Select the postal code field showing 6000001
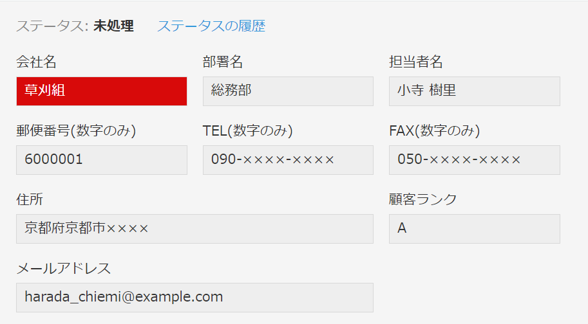Screen dimensions: 588x324 pyautogui.click(x=102, y=160)
